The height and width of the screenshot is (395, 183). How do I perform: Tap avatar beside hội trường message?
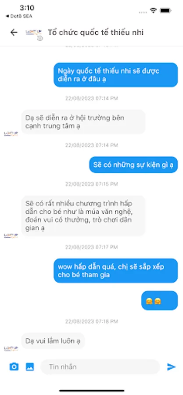[x=11, y=133]
